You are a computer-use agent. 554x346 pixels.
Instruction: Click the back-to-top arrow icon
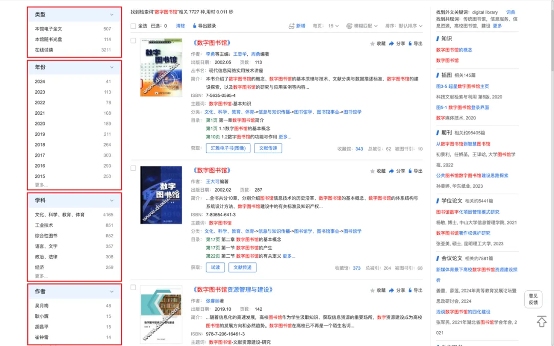coord(542,321)
